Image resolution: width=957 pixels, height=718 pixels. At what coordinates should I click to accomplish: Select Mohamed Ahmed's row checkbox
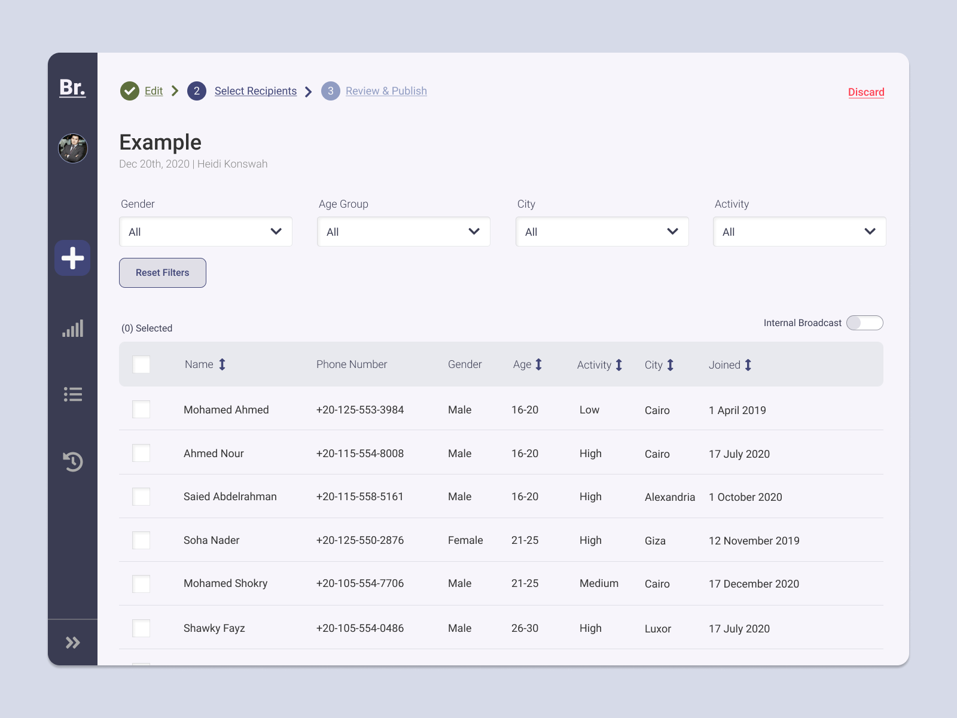point(141,410)
